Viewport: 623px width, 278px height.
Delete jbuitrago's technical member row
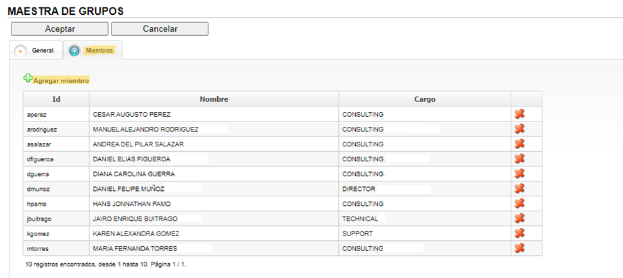pos(520,219)
